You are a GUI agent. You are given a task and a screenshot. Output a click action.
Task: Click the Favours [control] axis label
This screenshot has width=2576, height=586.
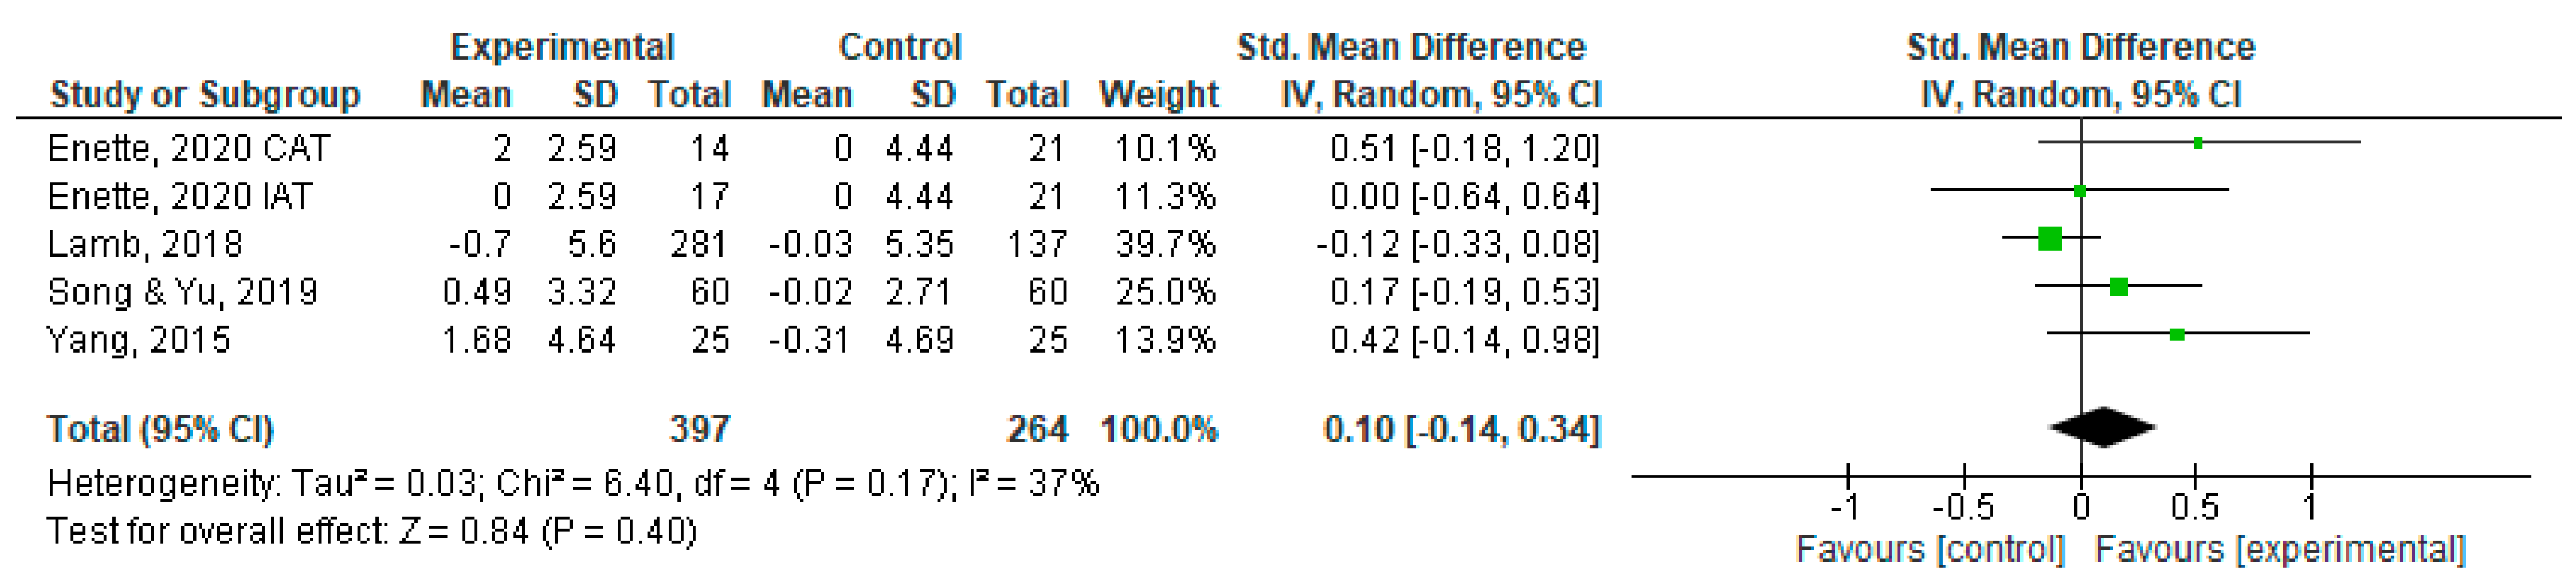click(1930, 549)
